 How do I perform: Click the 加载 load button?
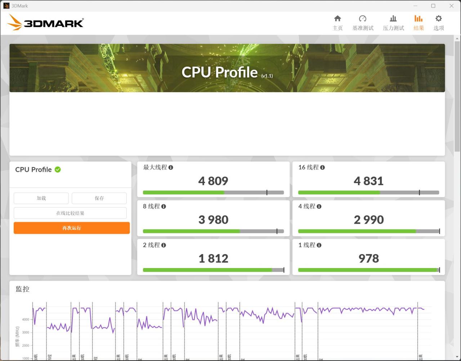tap(41, 198)
